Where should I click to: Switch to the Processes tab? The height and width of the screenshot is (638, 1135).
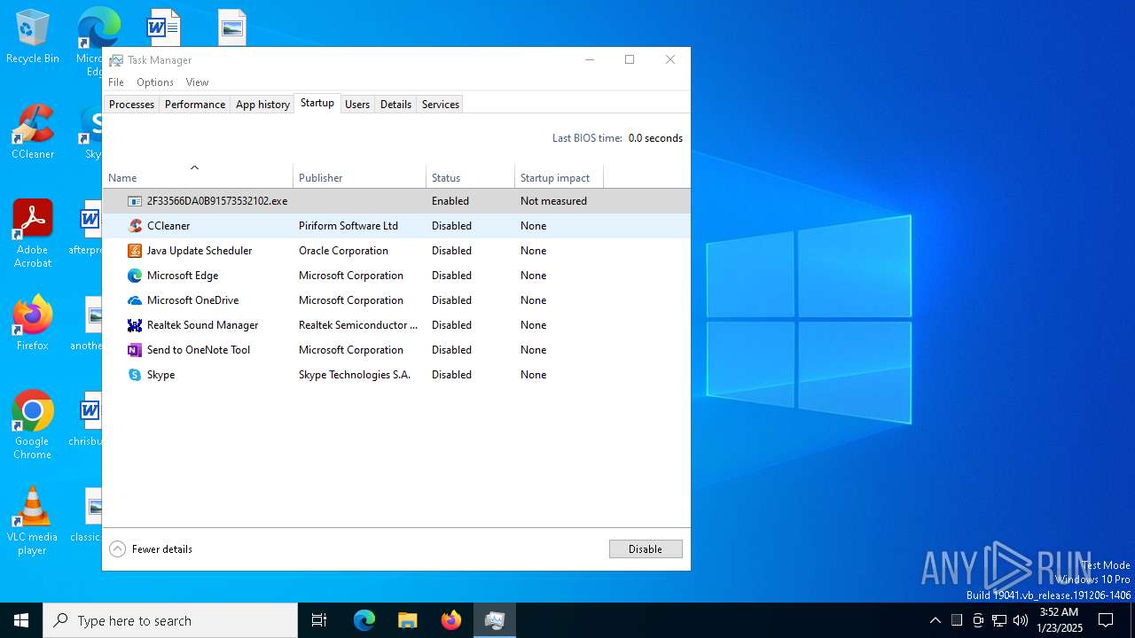tap(131, 105)
